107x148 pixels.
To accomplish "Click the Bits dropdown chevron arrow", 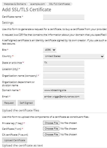I will [x=54, y=50].
